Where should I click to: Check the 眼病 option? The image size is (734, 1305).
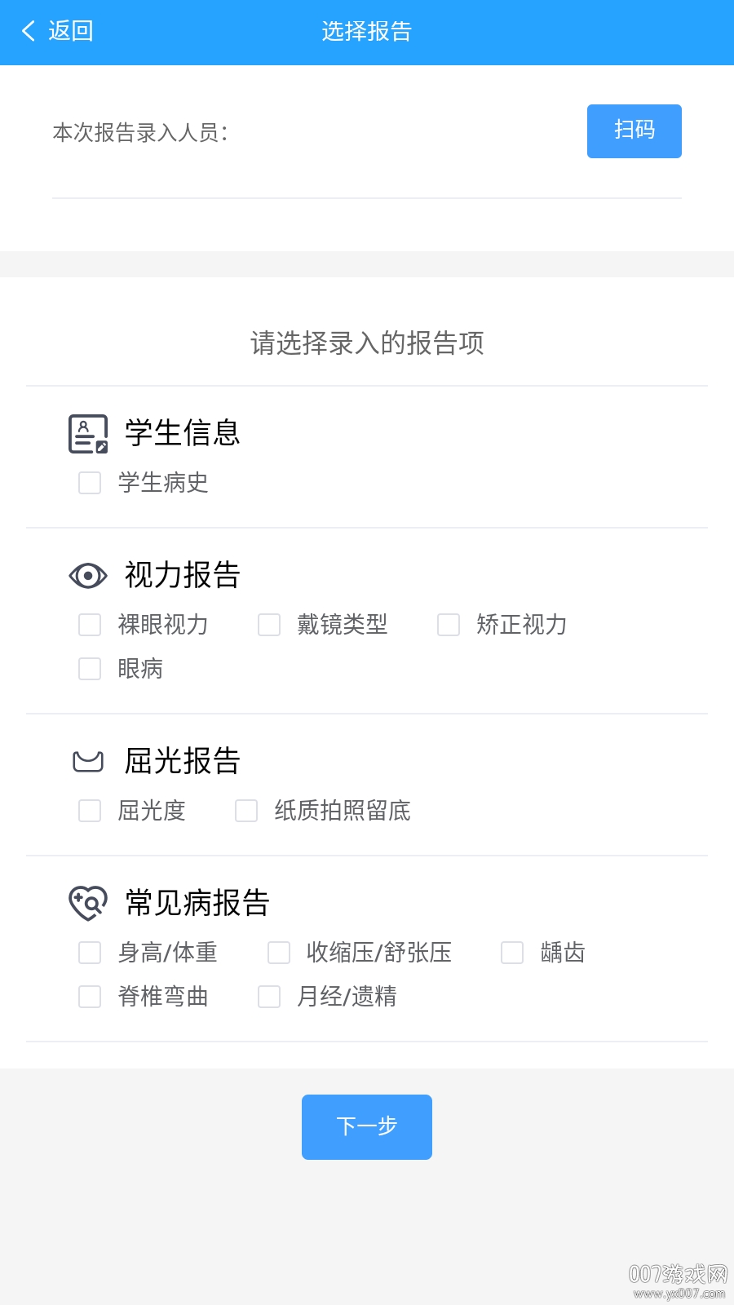click(90, 669)
